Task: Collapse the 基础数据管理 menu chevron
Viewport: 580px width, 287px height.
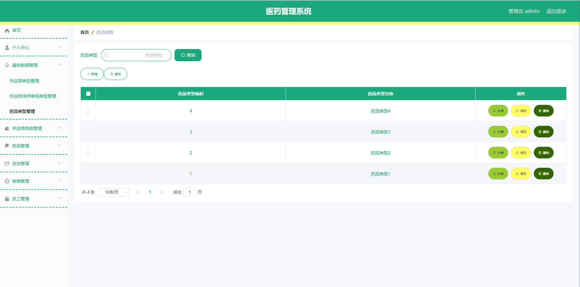Action: pyautogui.click(x=59, y=65)
